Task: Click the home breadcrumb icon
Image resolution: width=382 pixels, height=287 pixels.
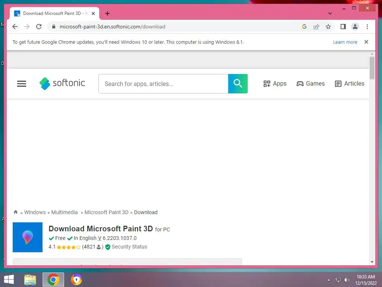Action: (x=16, y=212)
